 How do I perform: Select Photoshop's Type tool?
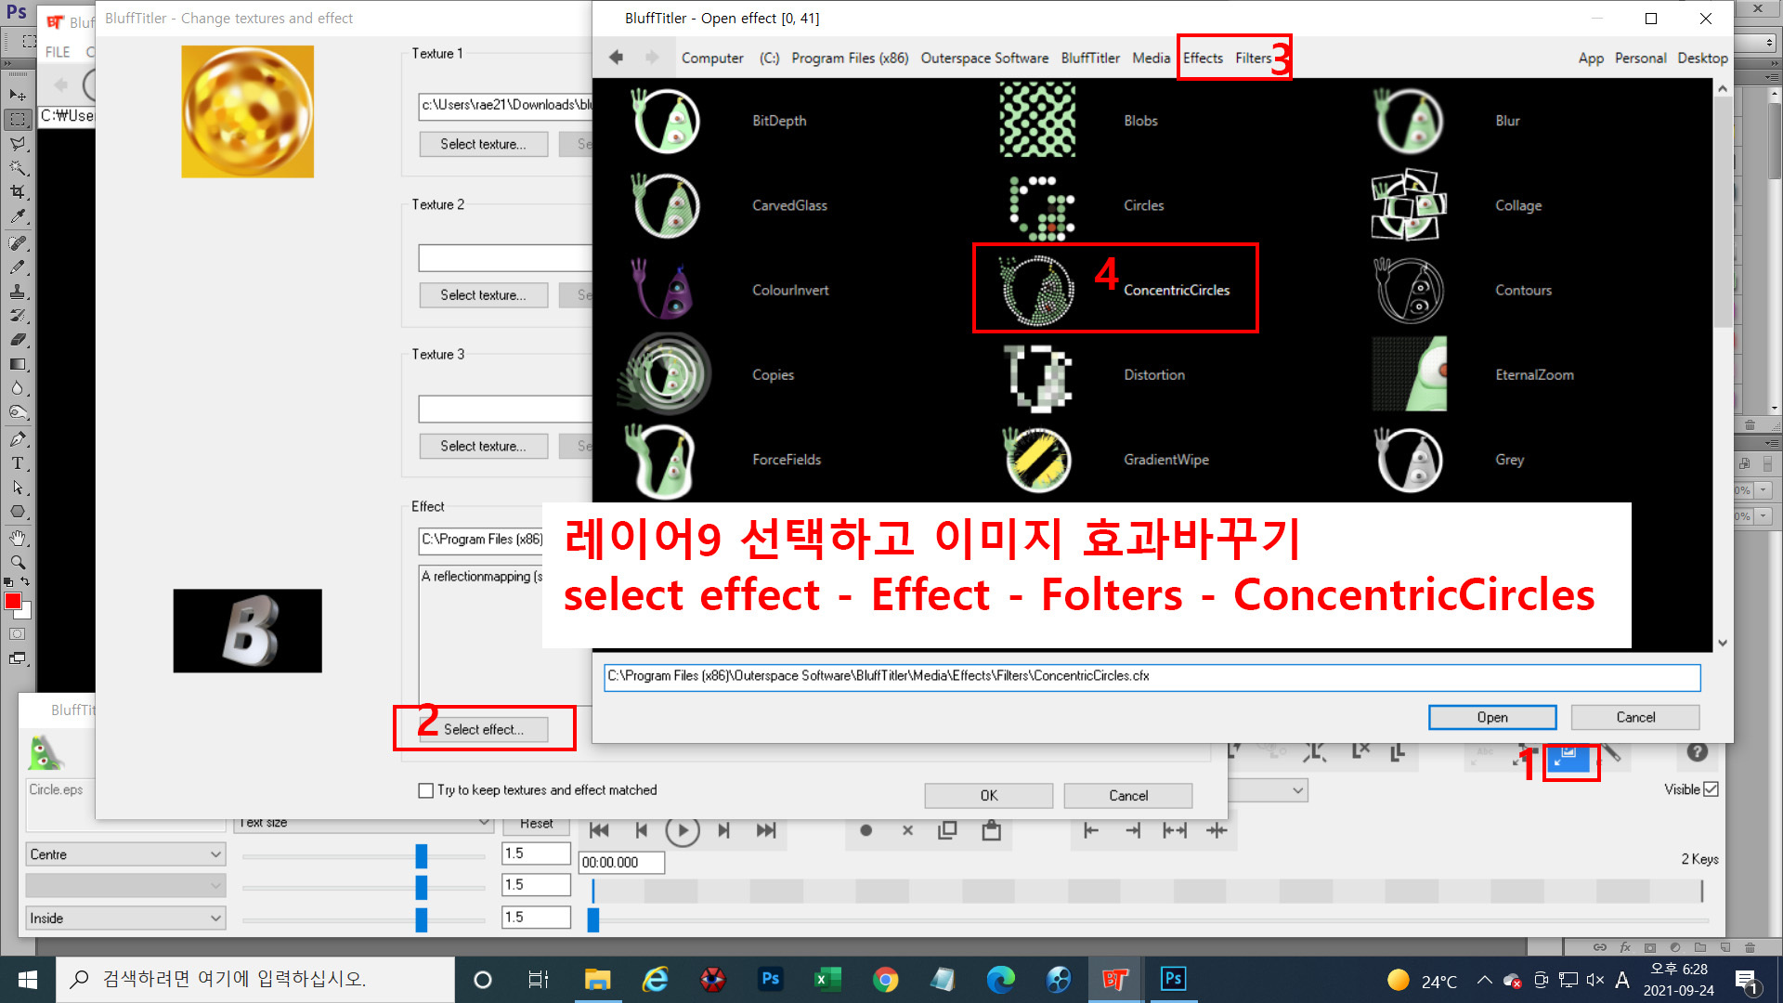click(17, 462)
